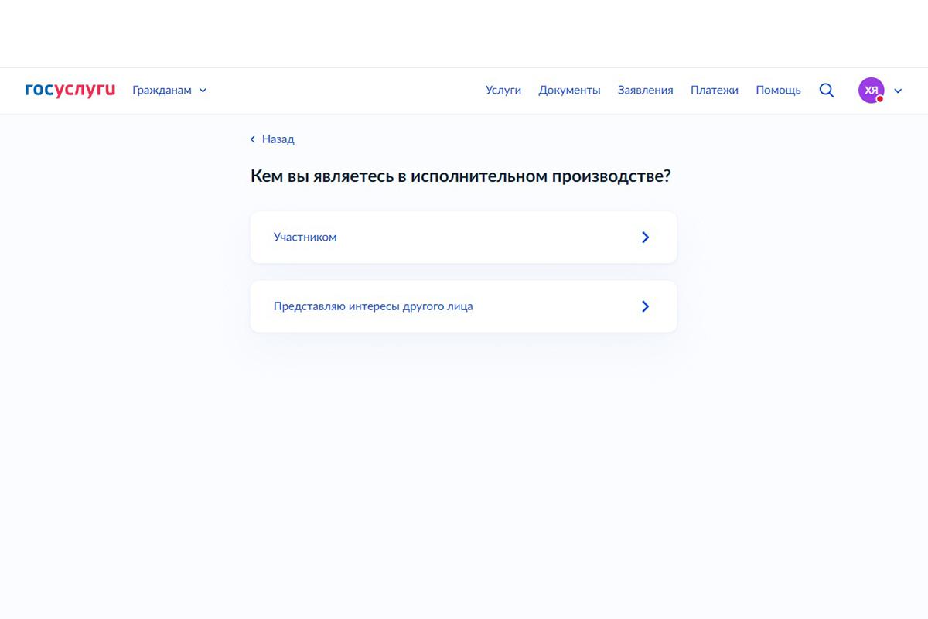Open the 'Помощь' section
This screenshot has height=619, width=928.
pos(778,90)
